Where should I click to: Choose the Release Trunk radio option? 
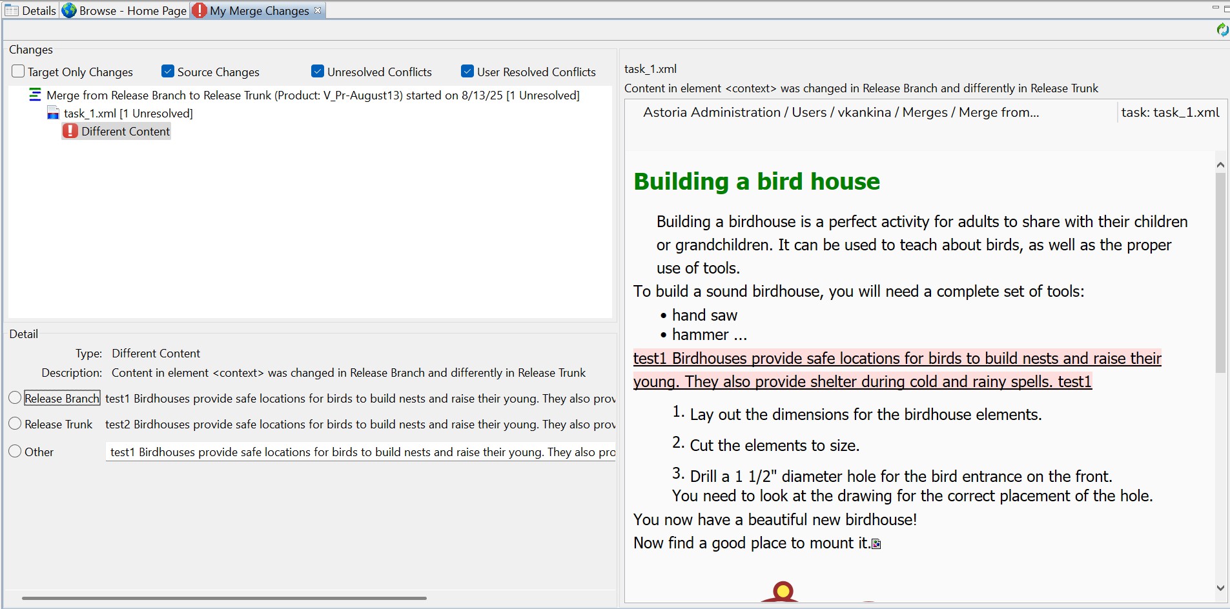[15, 424]
